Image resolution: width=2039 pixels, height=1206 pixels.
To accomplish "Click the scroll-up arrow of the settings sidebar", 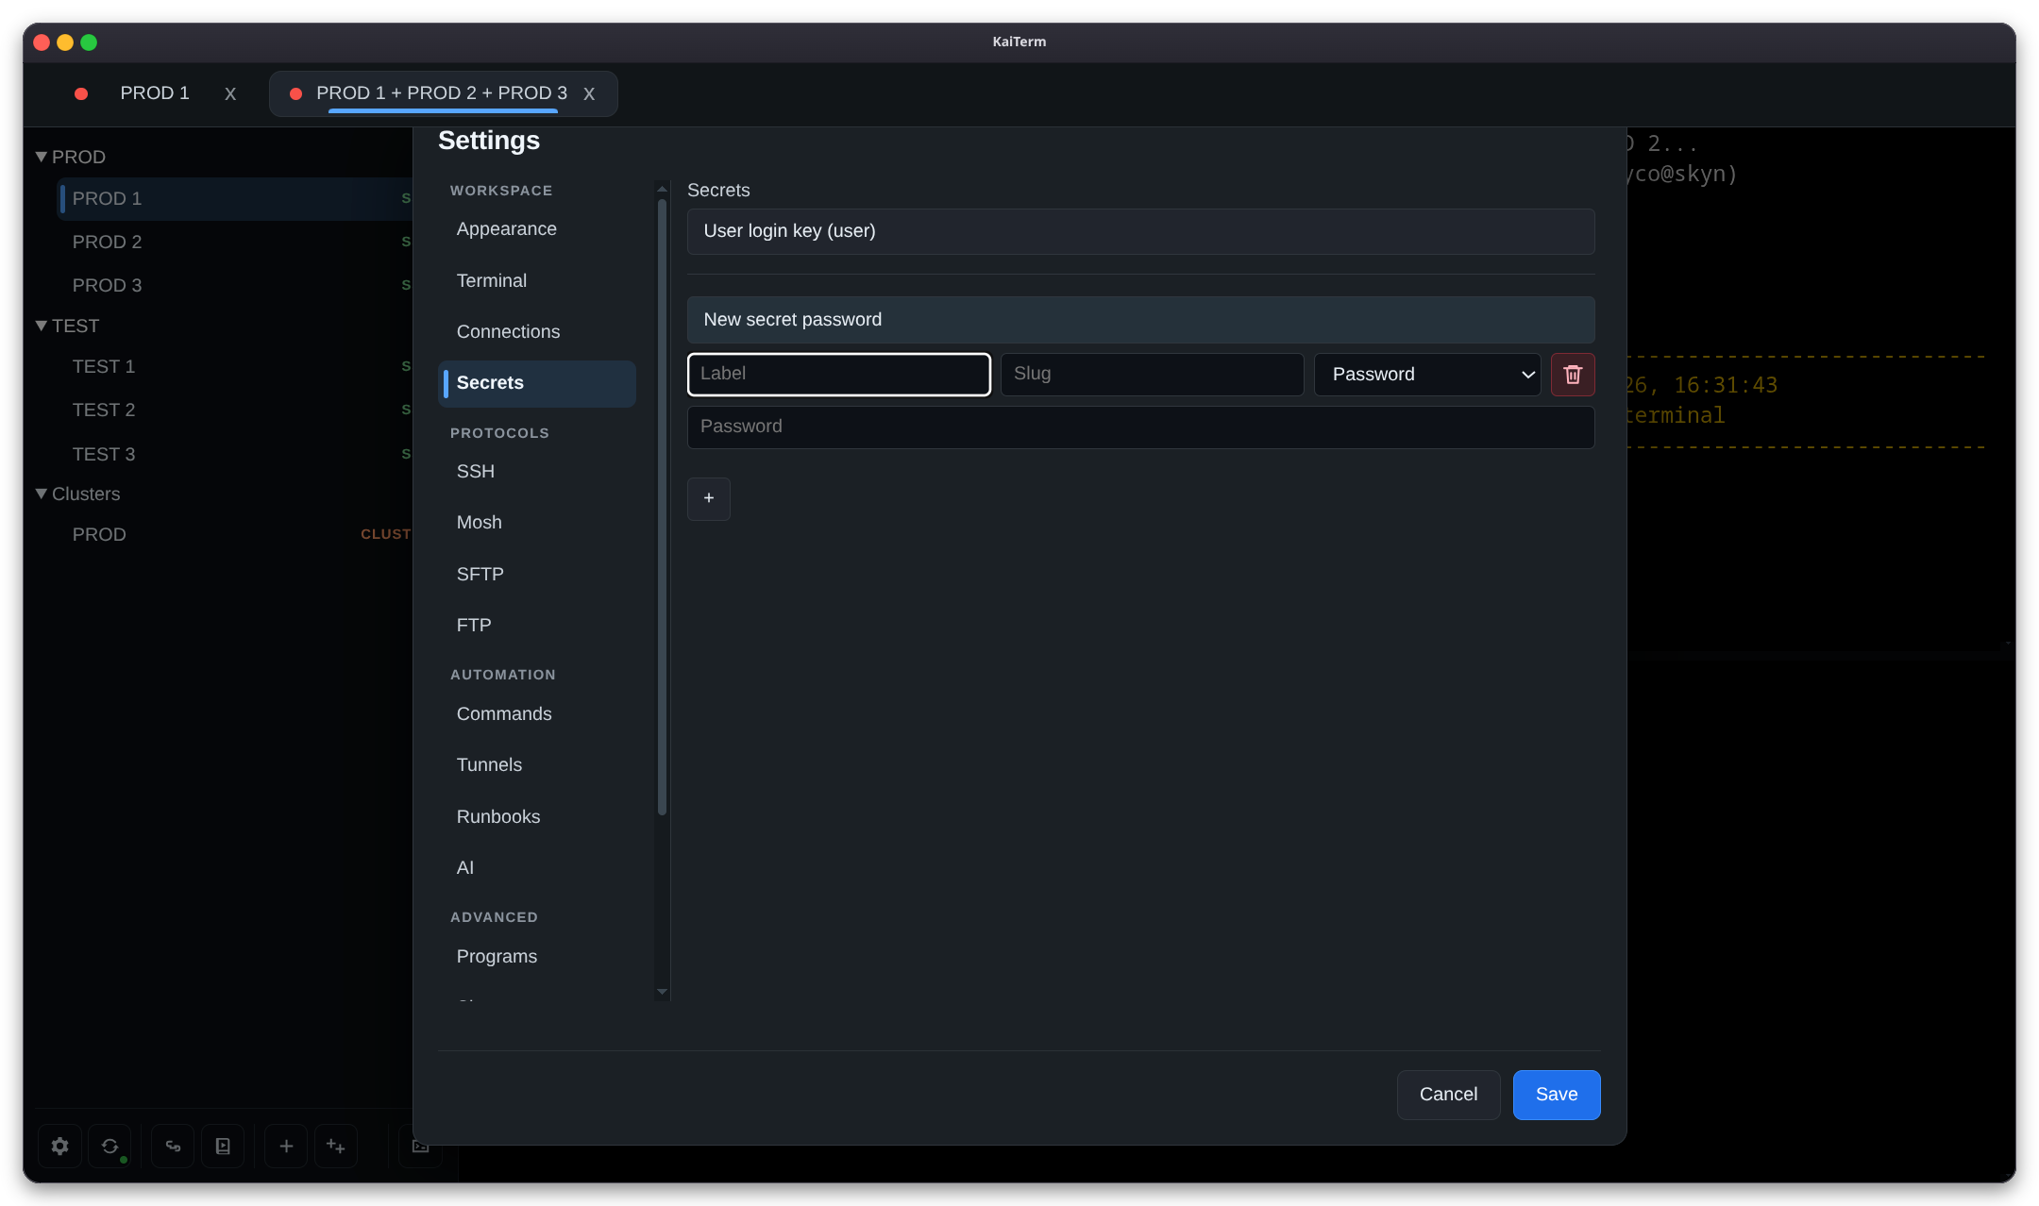I will click(662, 189).
